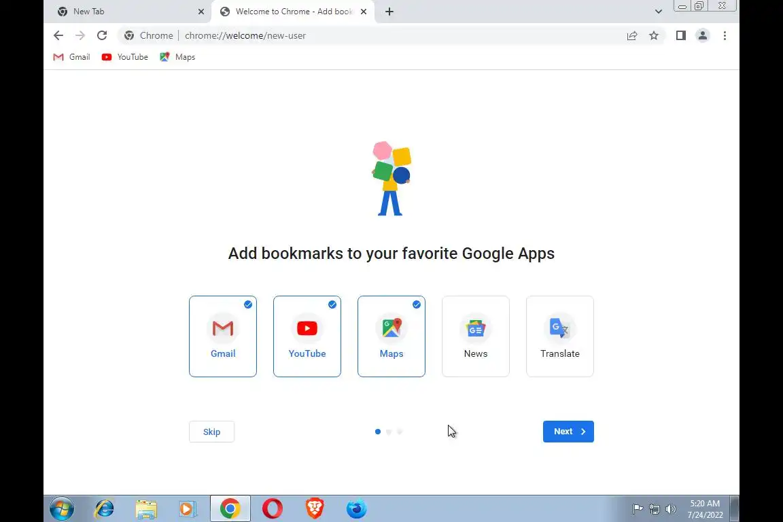Open Windows Media Player from taskbar
Viewport: 783px width, 522px height.
[x=188, y=509]
